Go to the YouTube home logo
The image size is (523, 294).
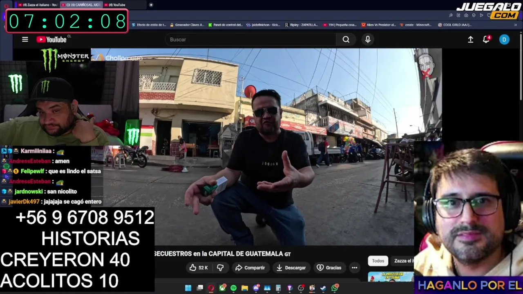(x=51, y=40)
